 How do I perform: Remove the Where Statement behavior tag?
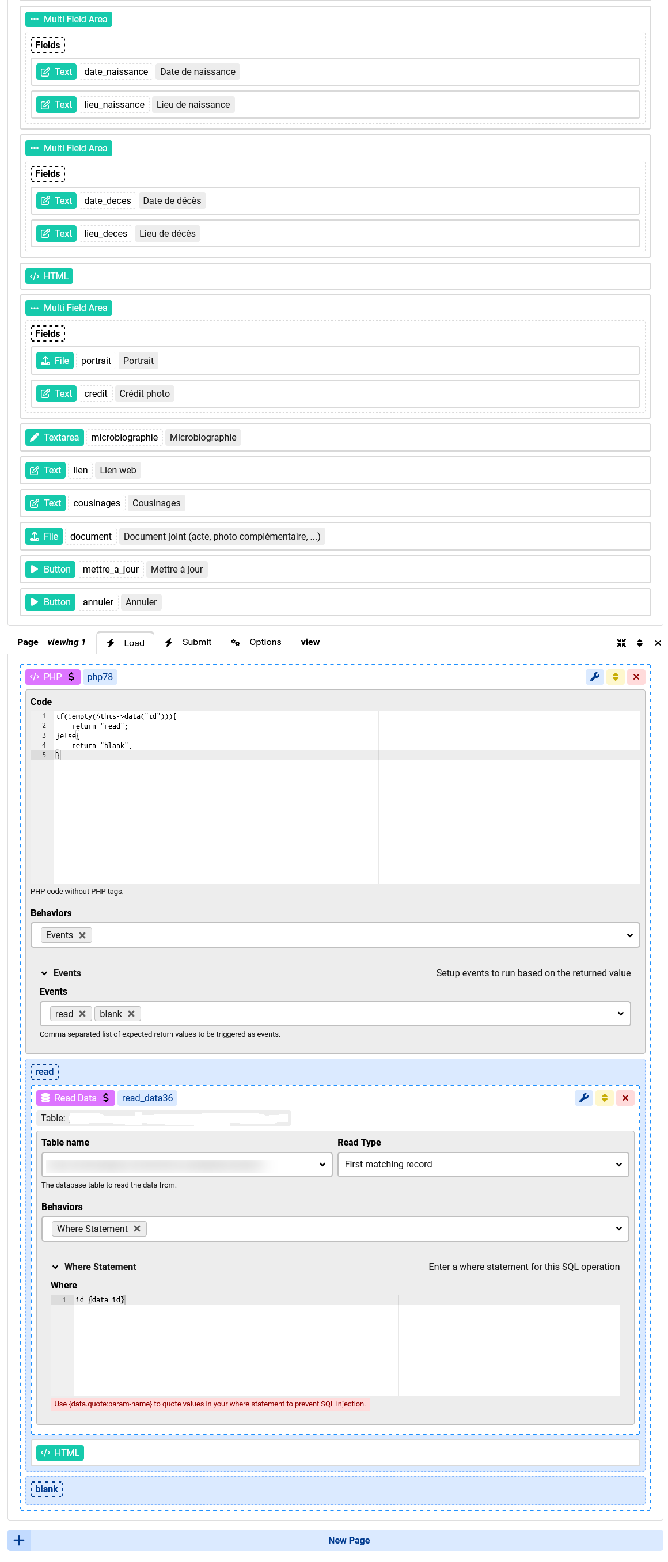[x=137, y=1229]
